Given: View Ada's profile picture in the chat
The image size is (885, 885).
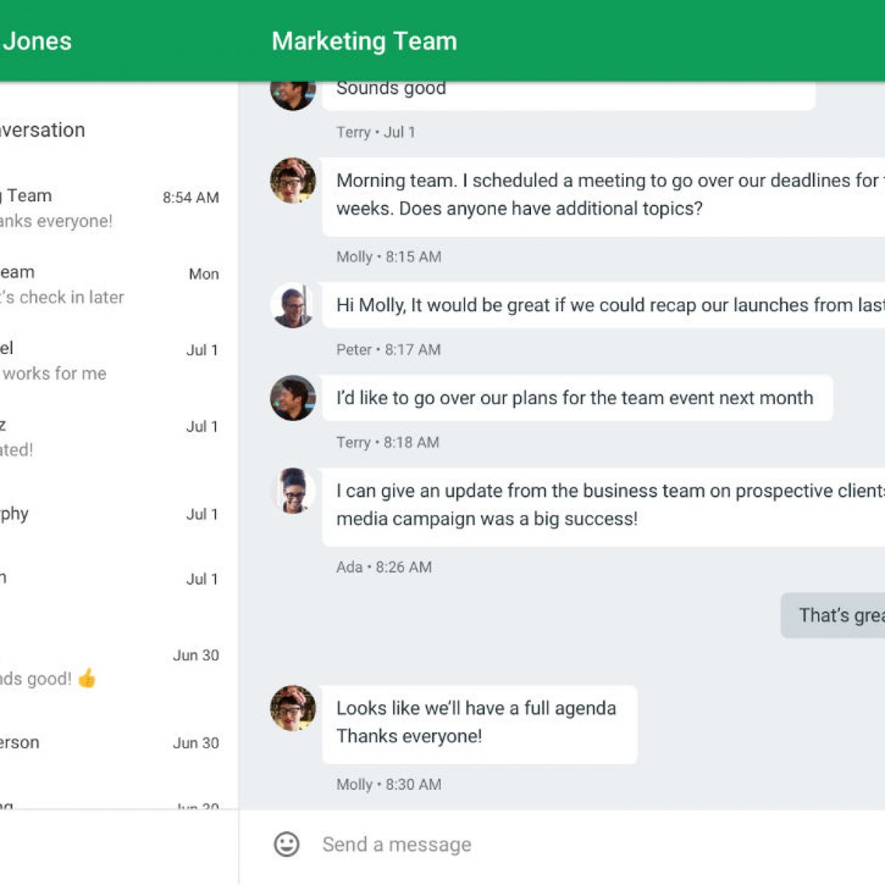Looking at the screenshot, I should point(293,491).
